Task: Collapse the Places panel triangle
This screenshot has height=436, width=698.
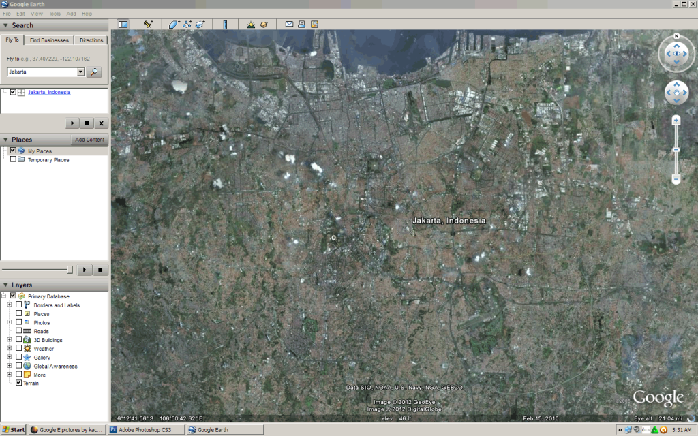Action: point(5,140)
